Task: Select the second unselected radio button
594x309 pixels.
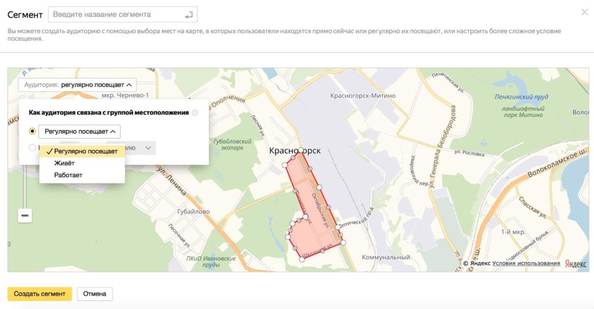Action: point(32,148)
